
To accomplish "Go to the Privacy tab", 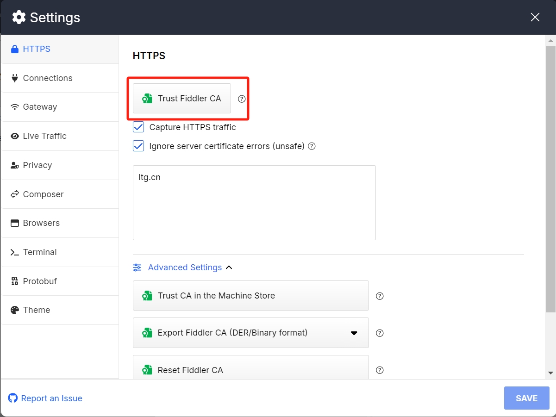I will click(60, 165).
